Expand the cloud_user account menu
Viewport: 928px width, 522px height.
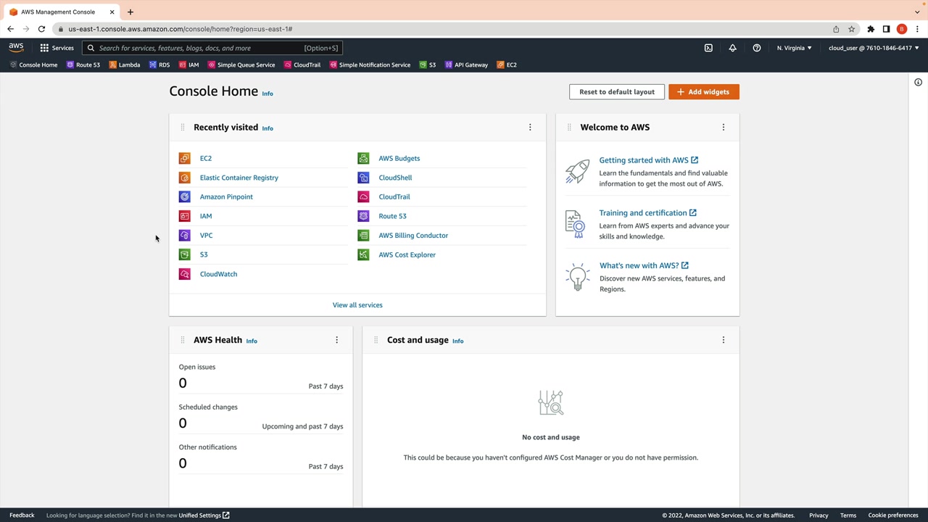point(874,48)
